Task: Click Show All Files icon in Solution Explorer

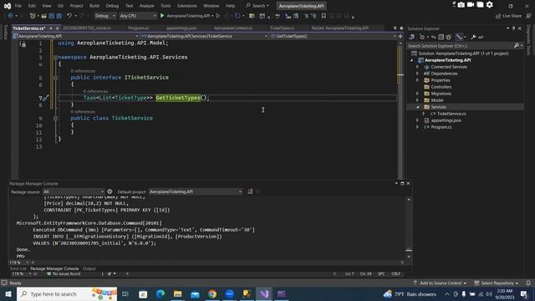Action: click(x=449, y=37)
